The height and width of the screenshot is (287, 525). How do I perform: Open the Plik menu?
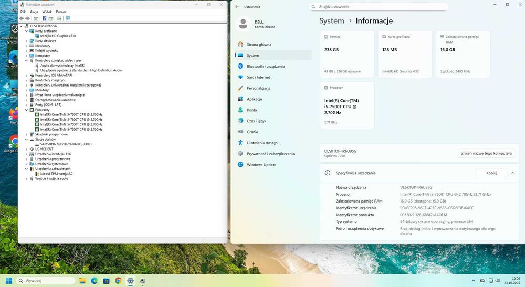[x=23, y=12]
